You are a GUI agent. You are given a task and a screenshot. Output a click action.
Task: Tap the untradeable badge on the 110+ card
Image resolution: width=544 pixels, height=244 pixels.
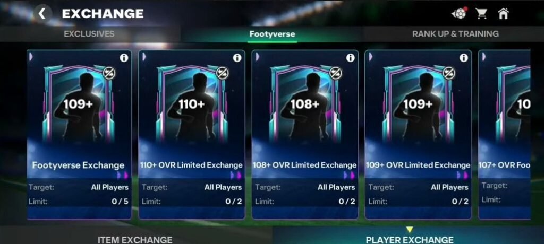click(223, 73)
